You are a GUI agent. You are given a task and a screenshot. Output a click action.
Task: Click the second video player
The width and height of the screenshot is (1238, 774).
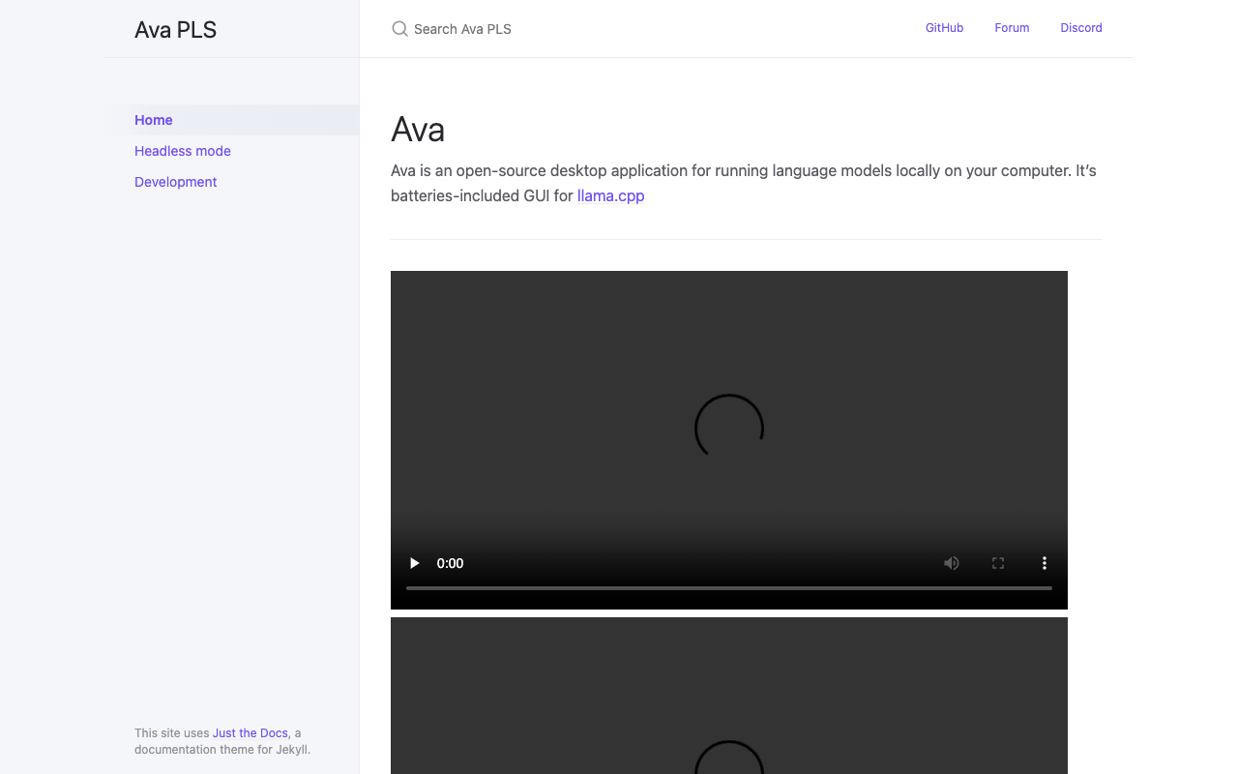click(729, 696)
